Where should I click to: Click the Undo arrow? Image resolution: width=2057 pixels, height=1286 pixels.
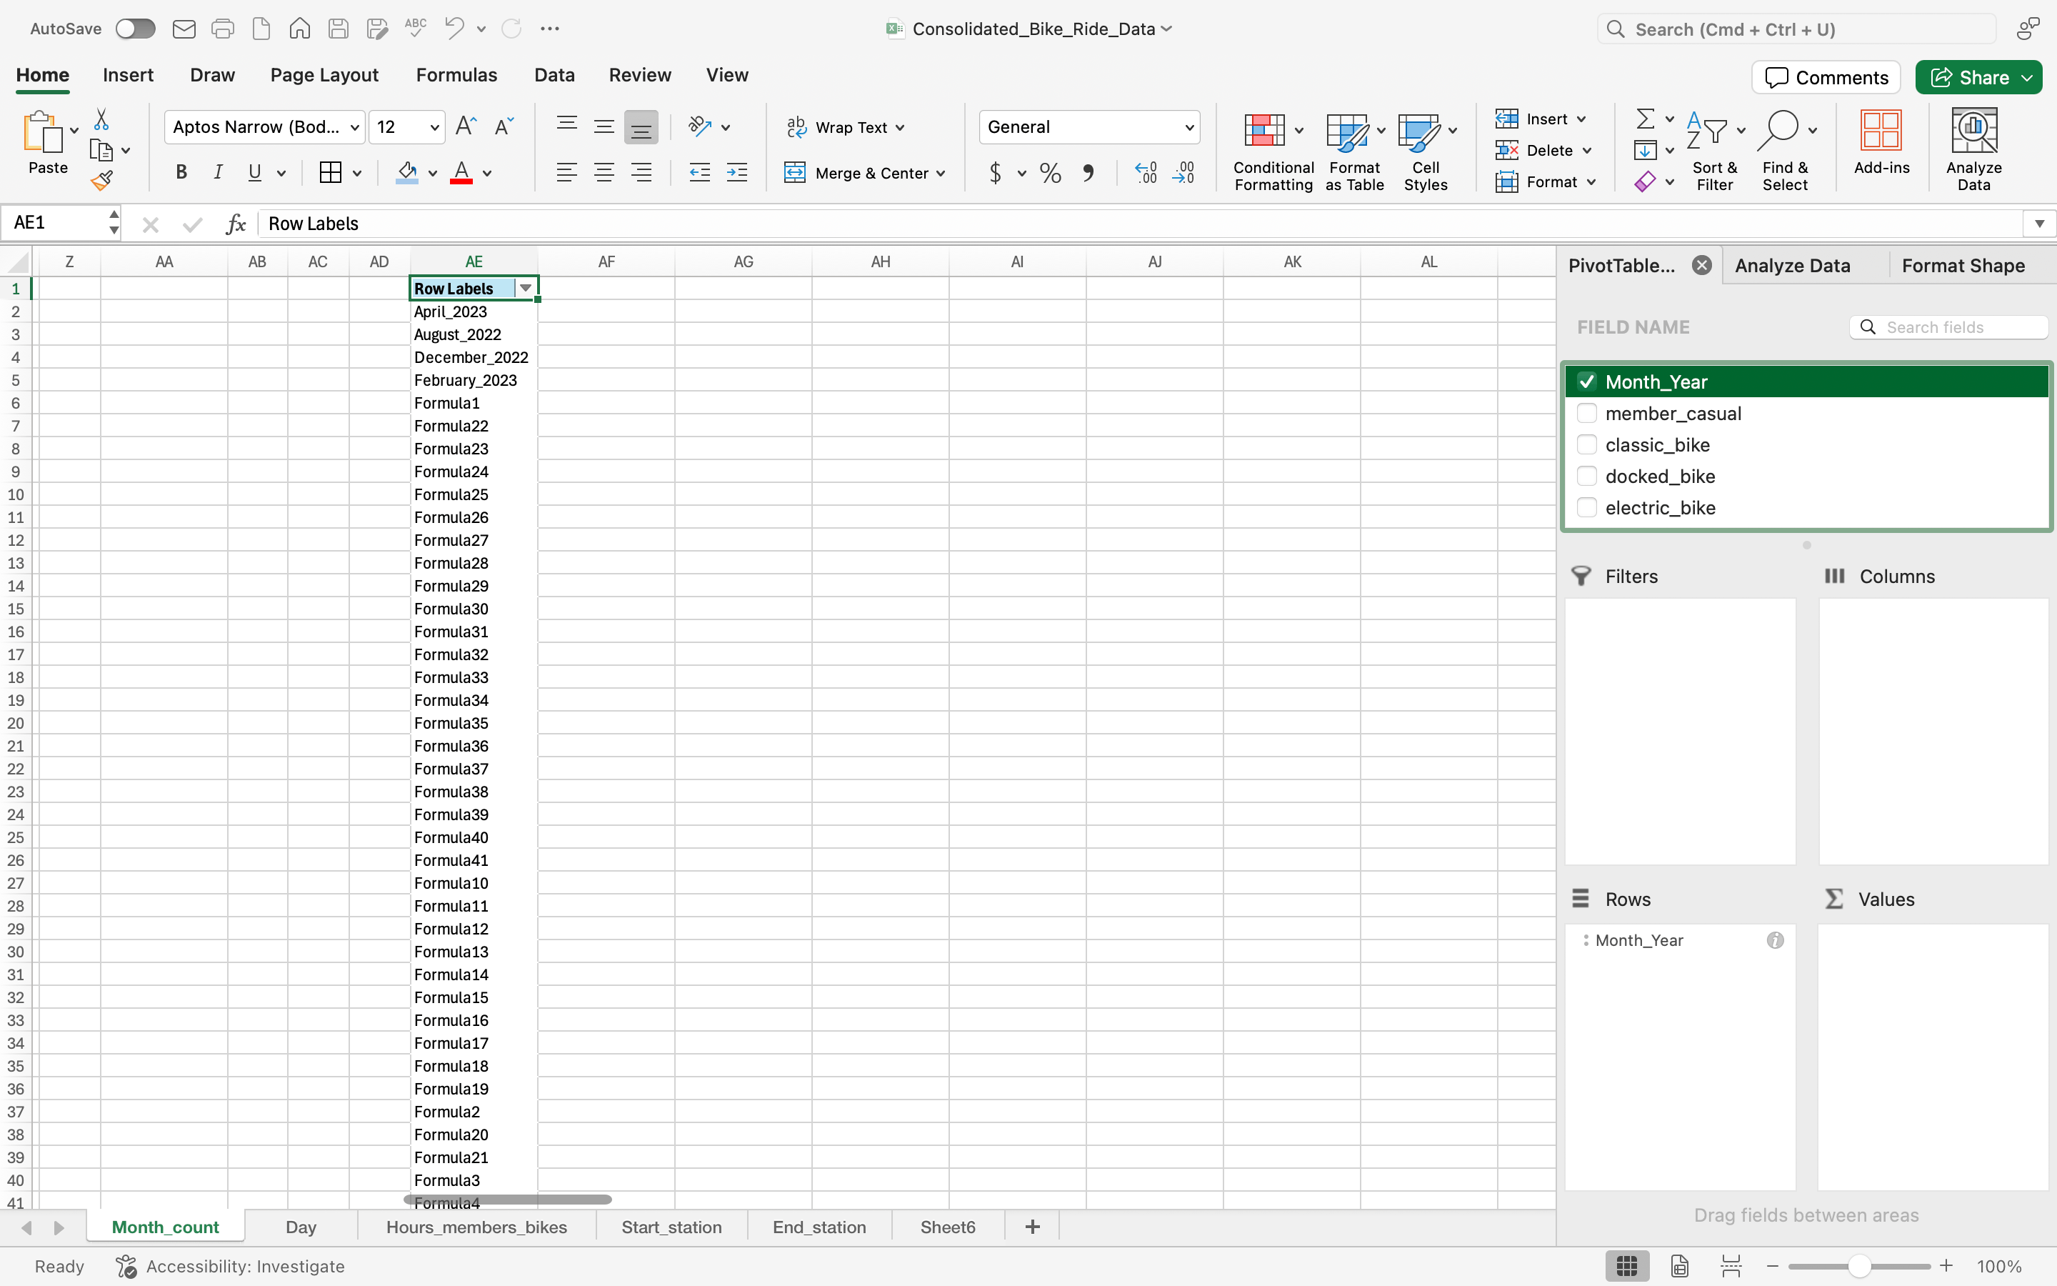[454, 29]
